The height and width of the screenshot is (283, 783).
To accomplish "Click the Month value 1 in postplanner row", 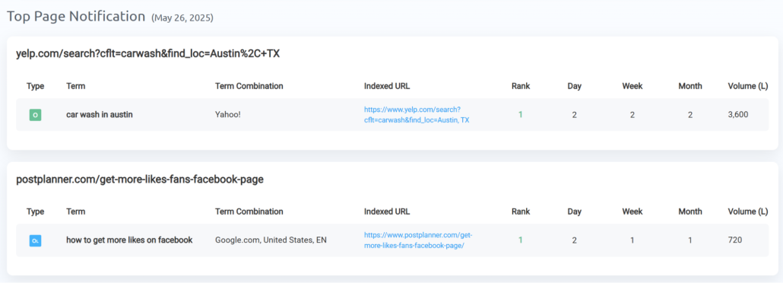I will coord(690,240).
